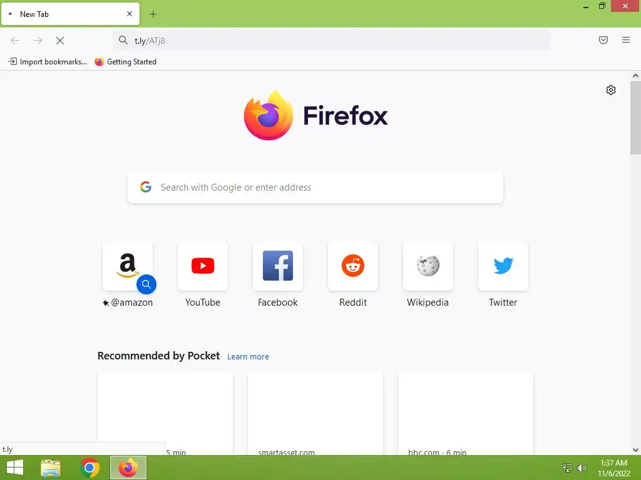Click the magnifier icon in the address bar
Image resolution: width=641 pixels, height=480 pixels.
(123, 40)
